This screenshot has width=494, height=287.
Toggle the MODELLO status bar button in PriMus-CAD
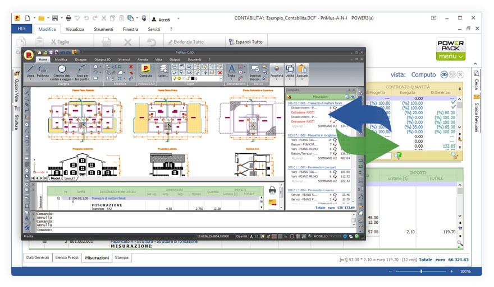coord(321,236)
